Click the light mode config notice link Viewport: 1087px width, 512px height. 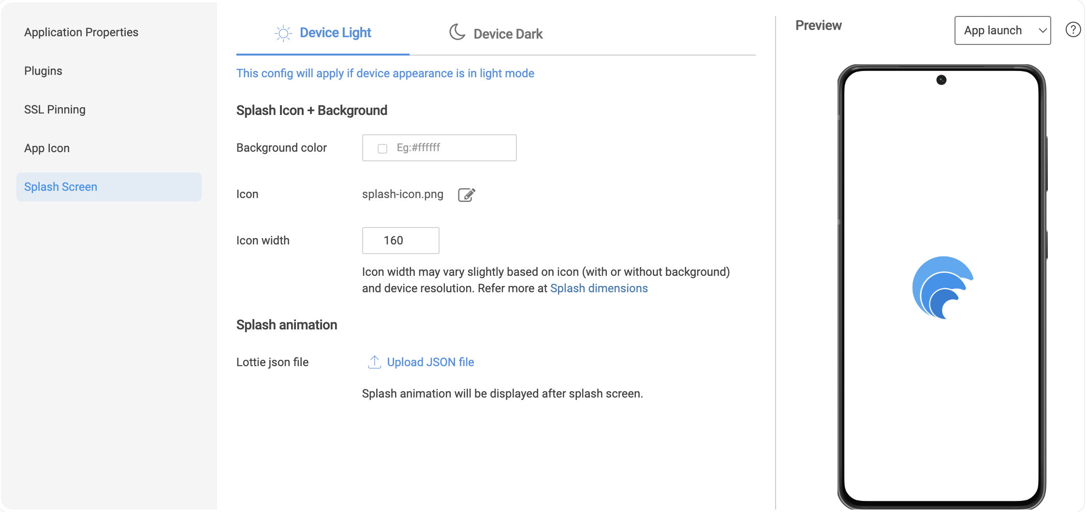click(x=385, y=73)
